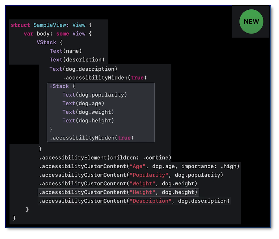
Task: Select the Text(dog.popularity) line
Action: tap(95, 95)
